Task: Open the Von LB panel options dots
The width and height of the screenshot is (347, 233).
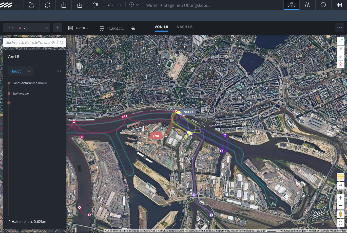Action: pyautogui.click(x=59, y=71)
